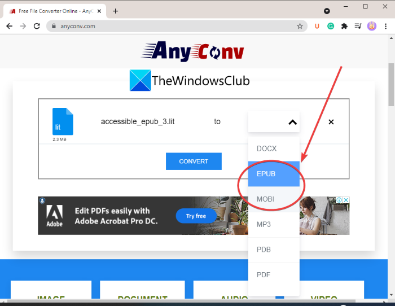395x306 pixels.
Task: Click the horizontal scrollbar at page bottom
Action: point(181,301)
